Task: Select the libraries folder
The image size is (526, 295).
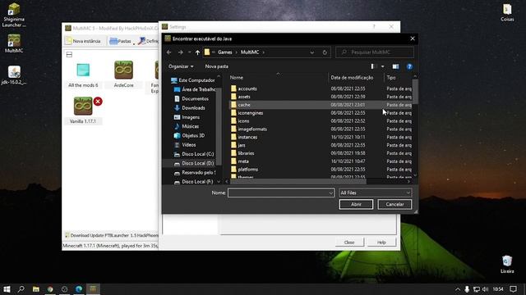Action: point(321,153)
